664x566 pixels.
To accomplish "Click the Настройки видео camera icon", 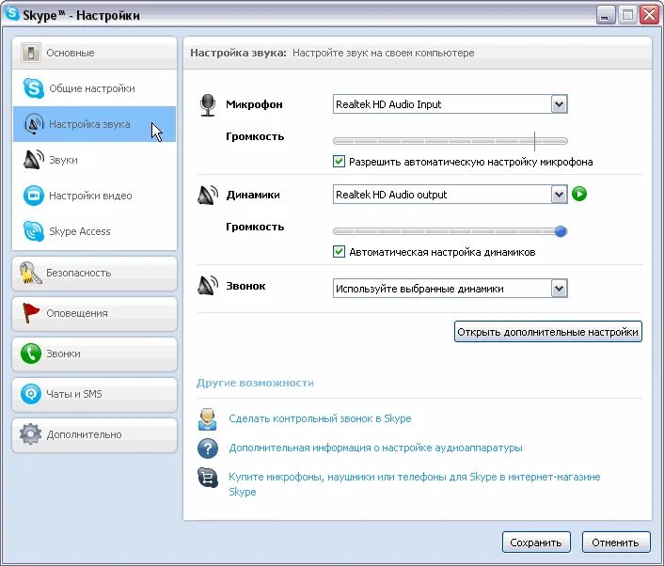I will [34, 196].
